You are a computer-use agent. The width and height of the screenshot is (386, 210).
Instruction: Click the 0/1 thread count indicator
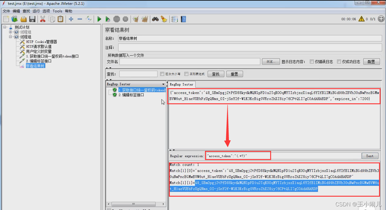pos(373,19)
